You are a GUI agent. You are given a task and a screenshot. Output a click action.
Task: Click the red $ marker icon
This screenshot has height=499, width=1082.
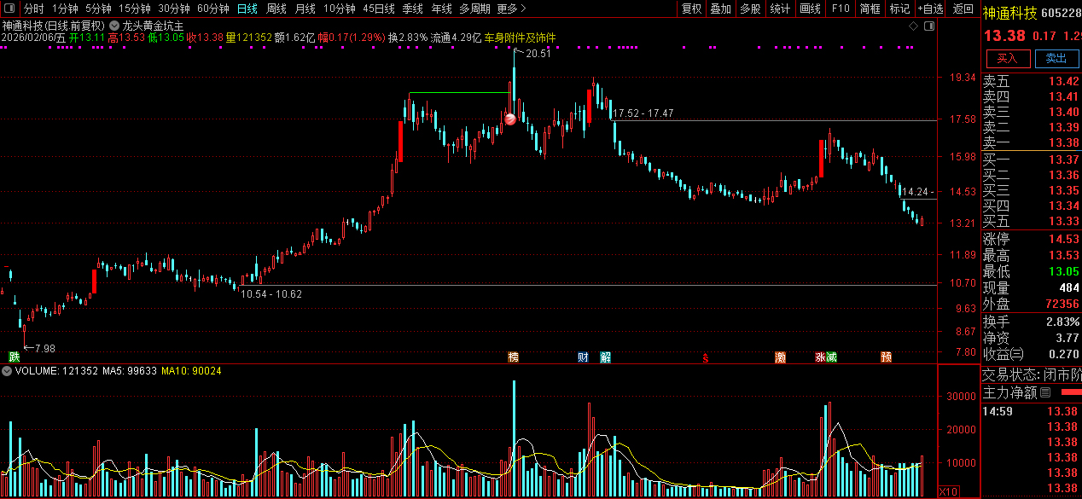click(705, 357)
